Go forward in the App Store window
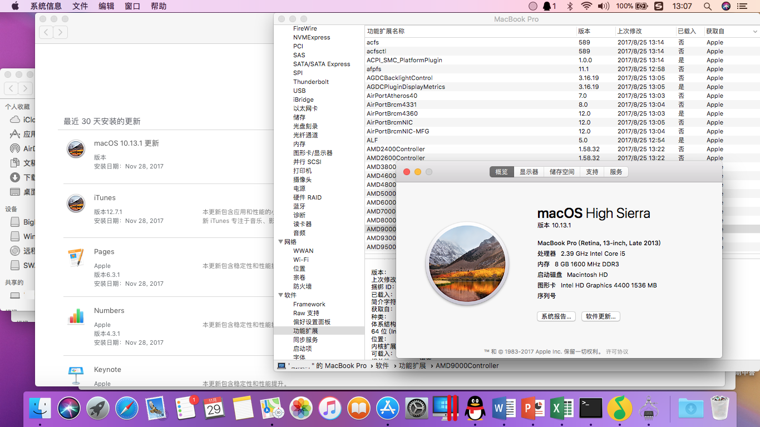Image resolution: width=760 pixels, height=427 pixels. pos(61,32)
